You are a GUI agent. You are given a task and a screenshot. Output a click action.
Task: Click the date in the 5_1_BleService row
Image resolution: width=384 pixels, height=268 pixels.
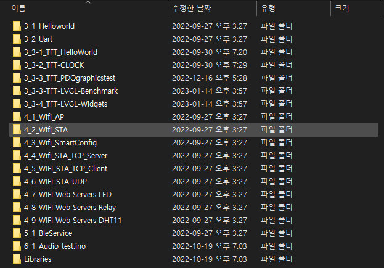point(210,233)
